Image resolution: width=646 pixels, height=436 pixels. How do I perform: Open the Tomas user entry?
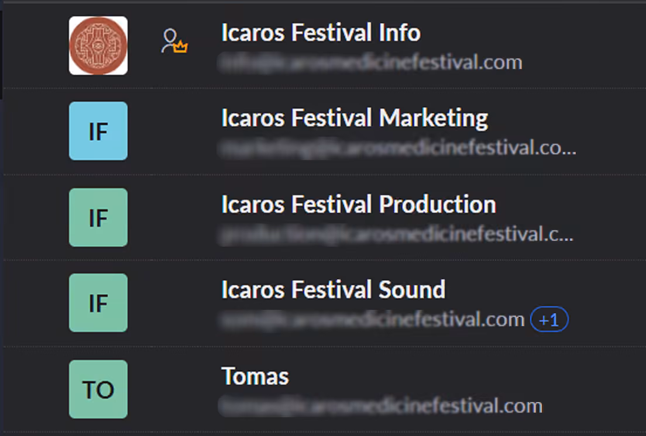point(255,376)
